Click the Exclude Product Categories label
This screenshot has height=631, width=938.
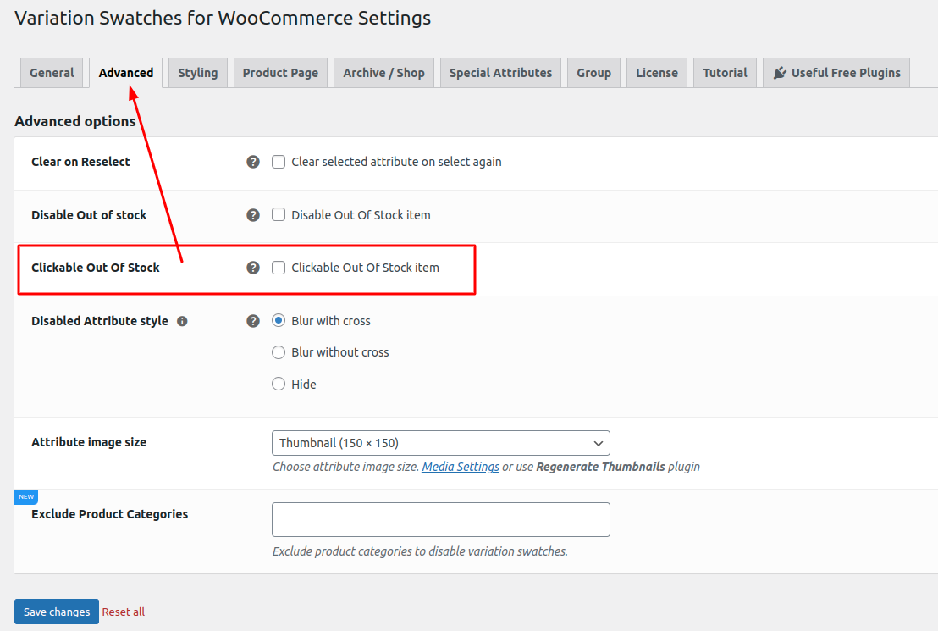point(110,514)
